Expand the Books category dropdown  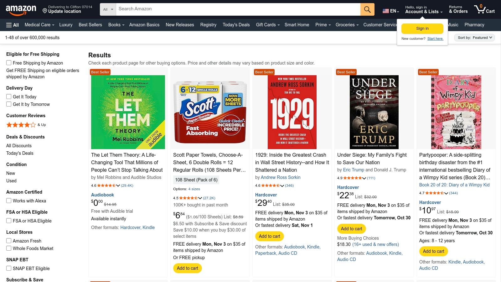point(116,25)
